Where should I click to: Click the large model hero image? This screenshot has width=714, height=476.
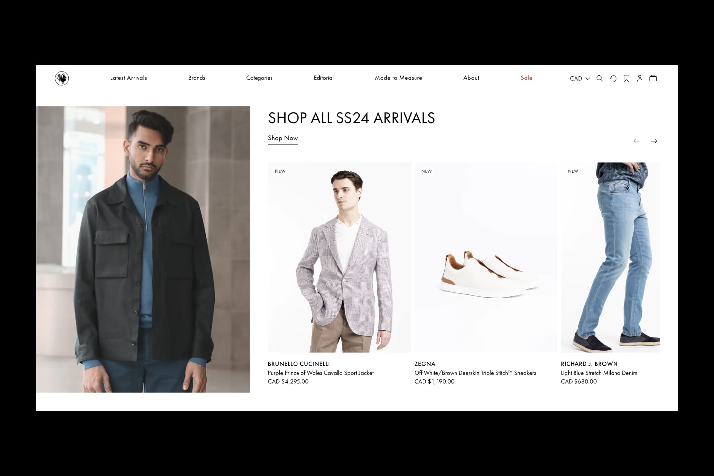(x=143, y=249)
